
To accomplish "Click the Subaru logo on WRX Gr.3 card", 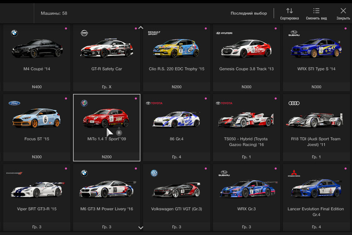I will (224, 173).
